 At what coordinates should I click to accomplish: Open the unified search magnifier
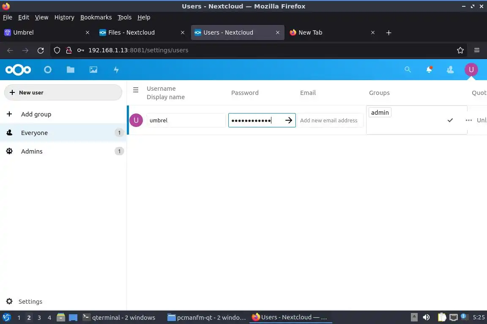(408, 70)
